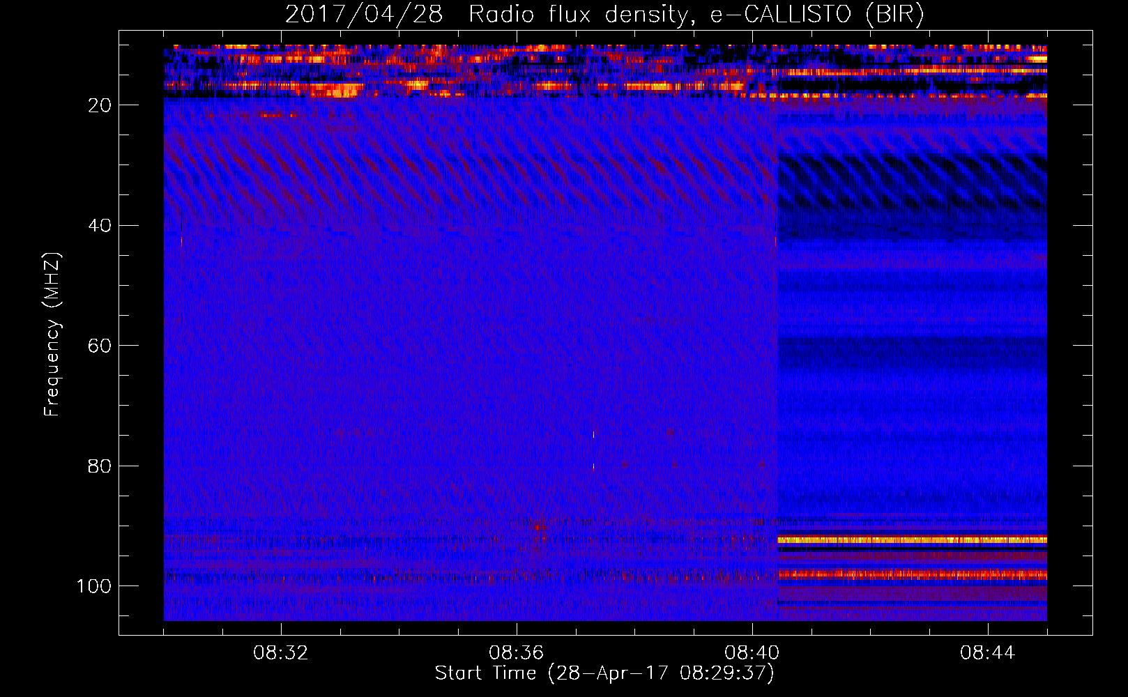
Task: Click the 100 MHz frequency tick label
Action: [x=94, y=586]
